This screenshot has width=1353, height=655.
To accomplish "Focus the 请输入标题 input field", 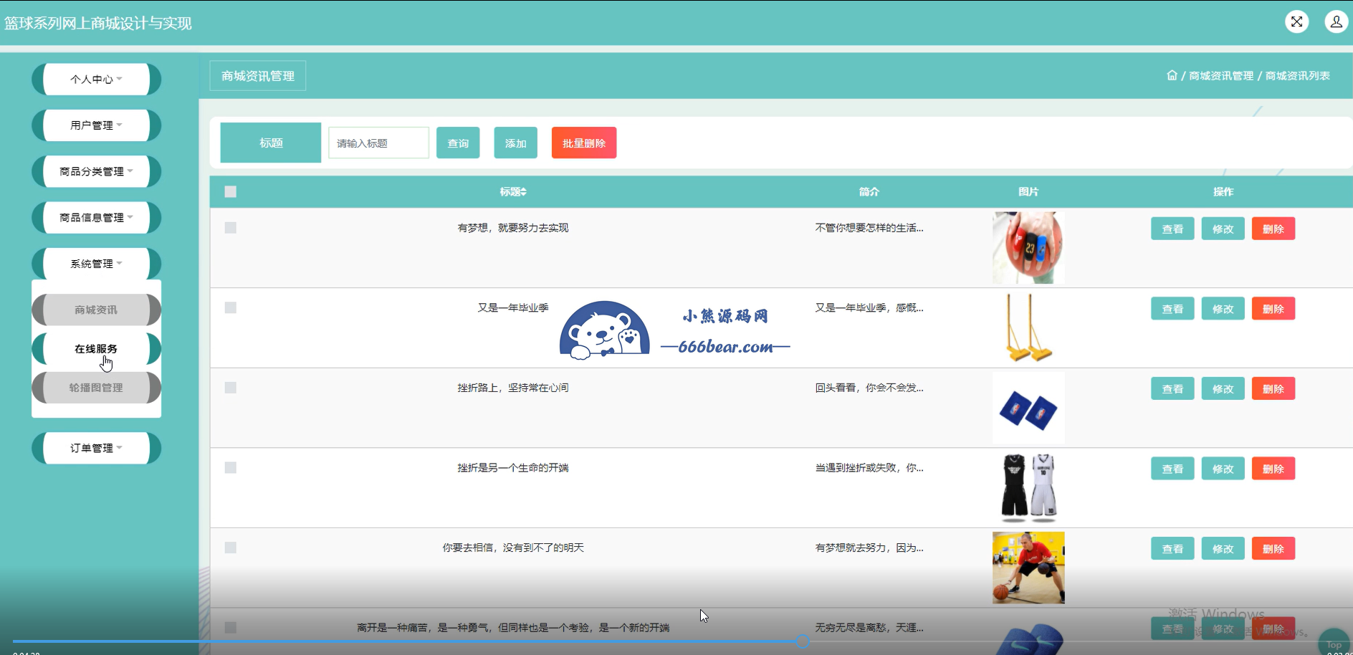I will click(x=378, y=143).
